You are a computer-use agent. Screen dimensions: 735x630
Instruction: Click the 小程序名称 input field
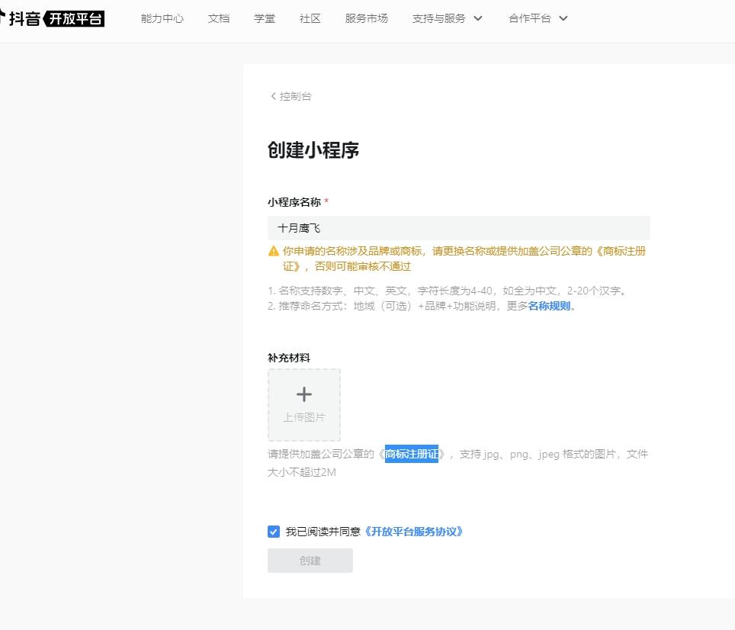[459, 228]
